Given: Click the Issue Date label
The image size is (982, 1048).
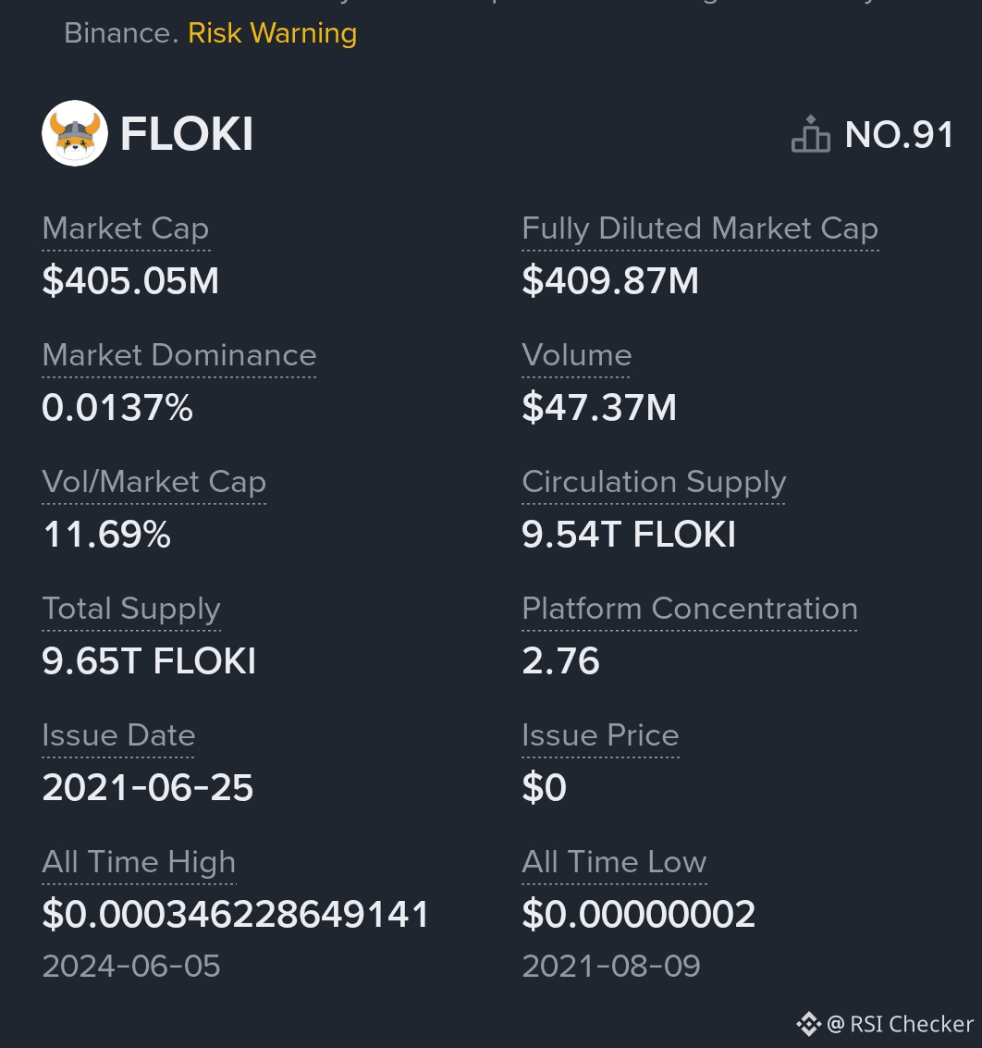Looking at the screenshot, I should click(118, 735).
